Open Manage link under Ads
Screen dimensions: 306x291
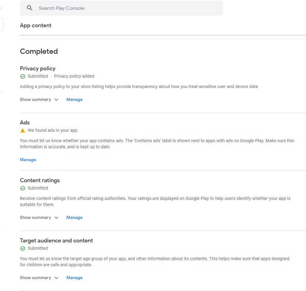(28, 160)
